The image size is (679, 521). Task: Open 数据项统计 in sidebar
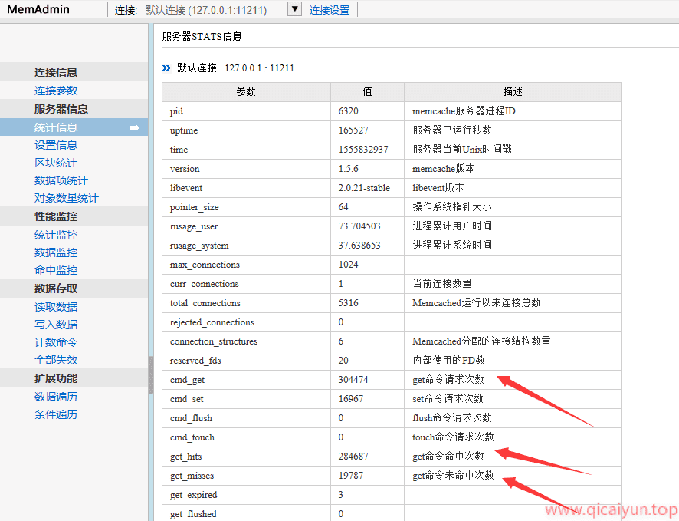click(x=61, y=180)
